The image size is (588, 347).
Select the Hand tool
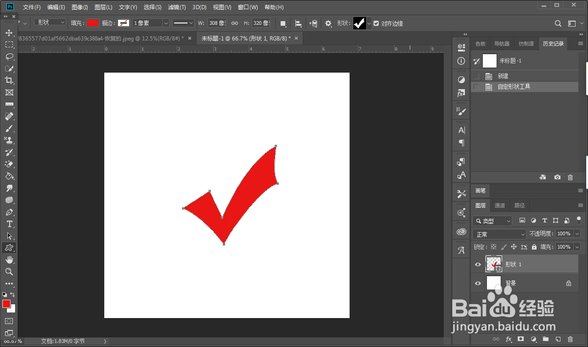click(x=9, y=260)
